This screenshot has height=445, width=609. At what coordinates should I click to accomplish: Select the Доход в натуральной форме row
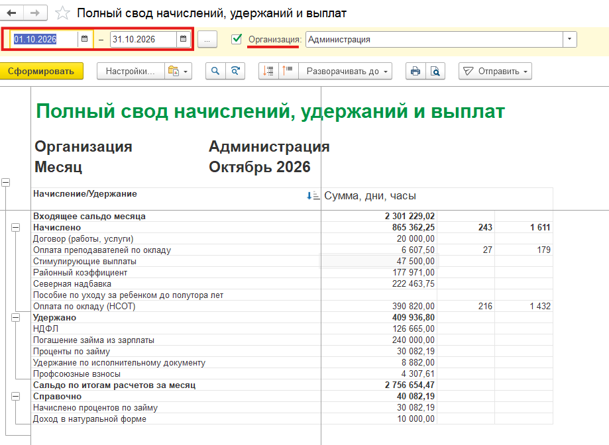pyautogui.click(x=292, y=419)
